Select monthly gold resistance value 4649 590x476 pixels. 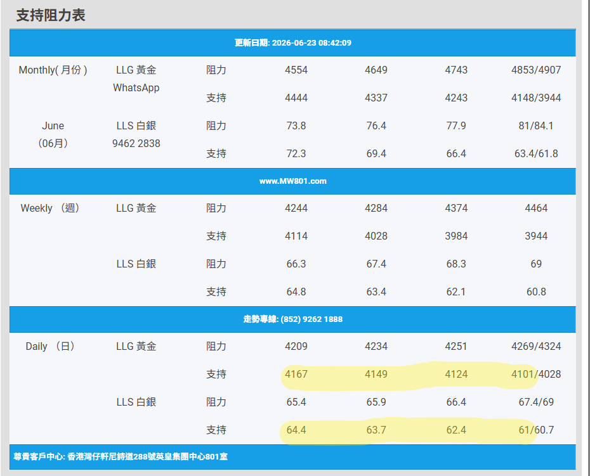(376, 70)
